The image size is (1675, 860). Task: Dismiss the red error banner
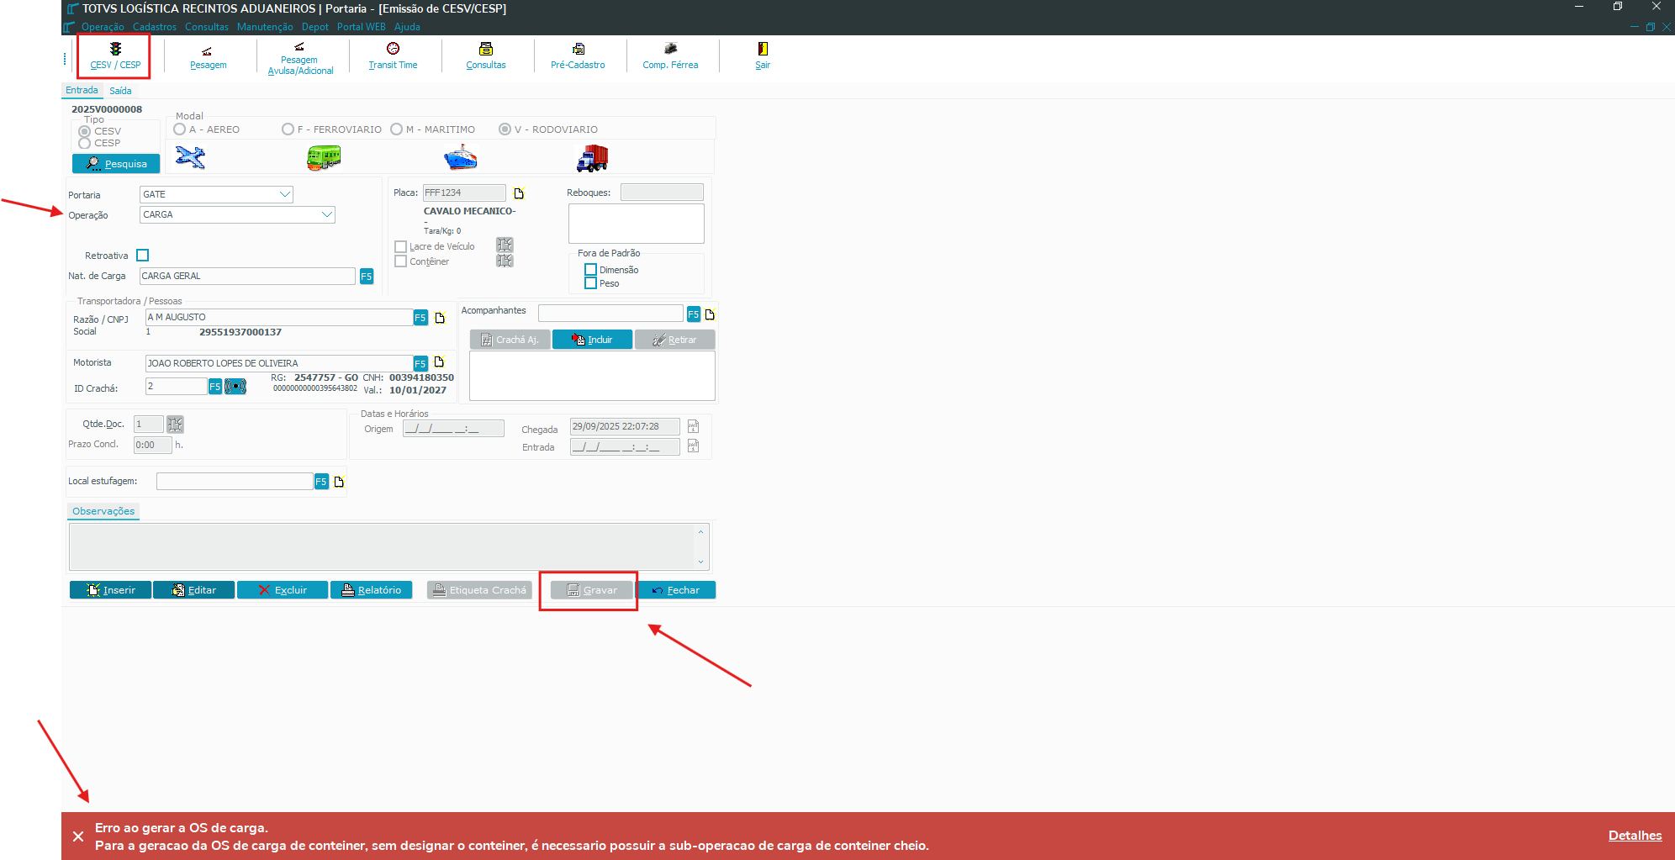[x=78, y=836]
